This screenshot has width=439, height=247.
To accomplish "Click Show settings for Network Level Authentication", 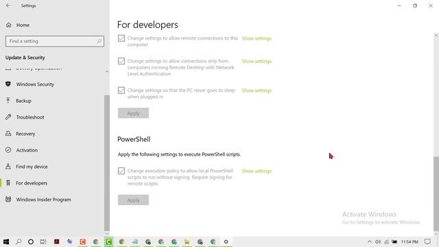I will [x=257, y=61].
